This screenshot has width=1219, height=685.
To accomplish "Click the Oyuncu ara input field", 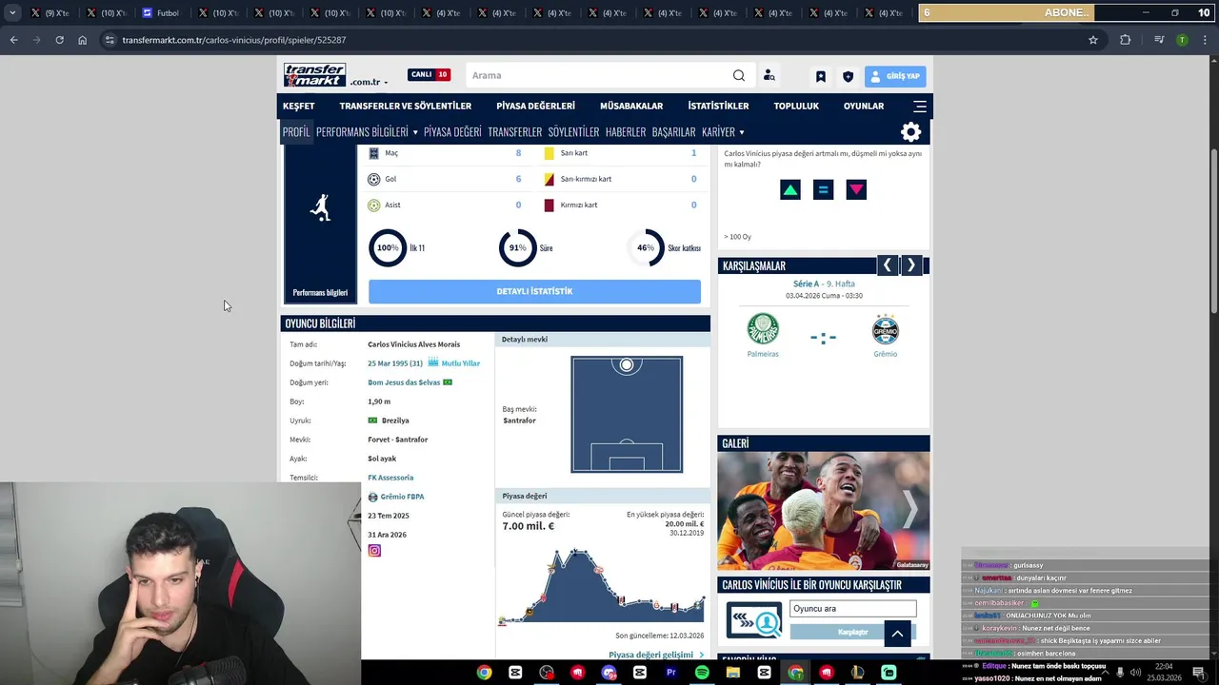I will [852, 609].
